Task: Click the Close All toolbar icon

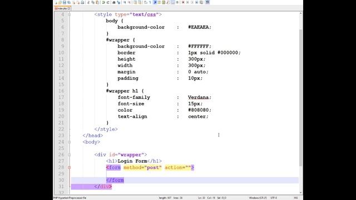Action: (x=78, y=2)
